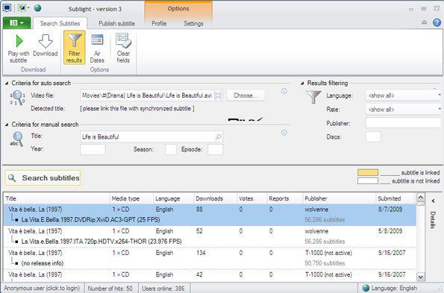This screenshot has width=444, height=293.
Task: Sort results by Votes column
Action: click(x=252, y=198)
